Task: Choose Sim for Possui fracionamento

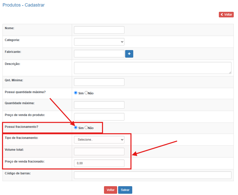Action: click(76, 128)
